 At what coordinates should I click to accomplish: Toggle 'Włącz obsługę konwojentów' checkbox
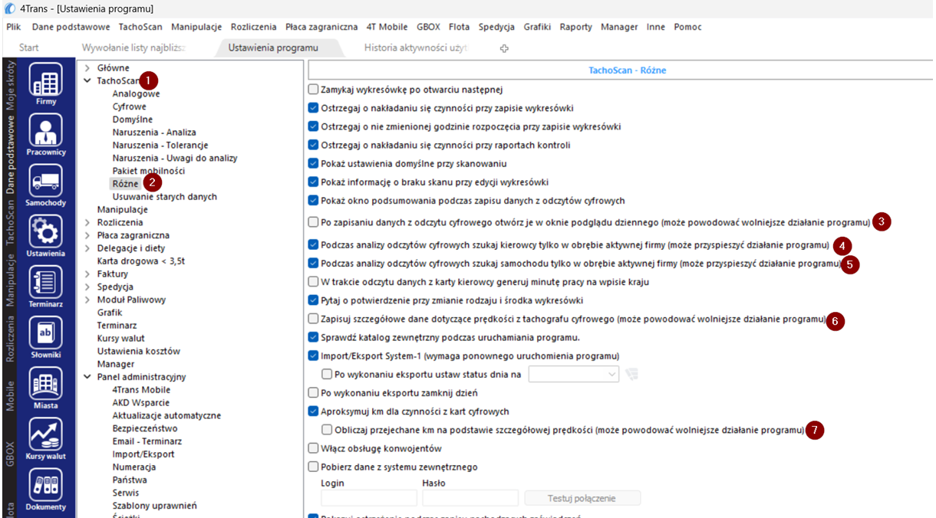pyautogui.click(x=313, y=448)
